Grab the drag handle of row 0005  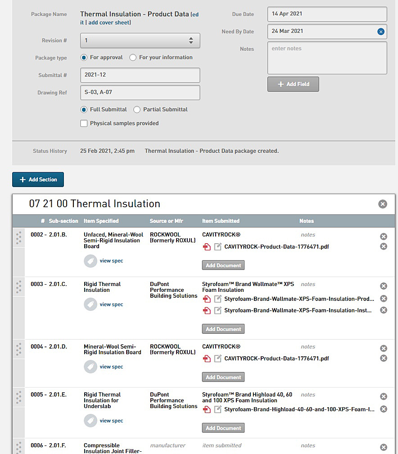19,398
